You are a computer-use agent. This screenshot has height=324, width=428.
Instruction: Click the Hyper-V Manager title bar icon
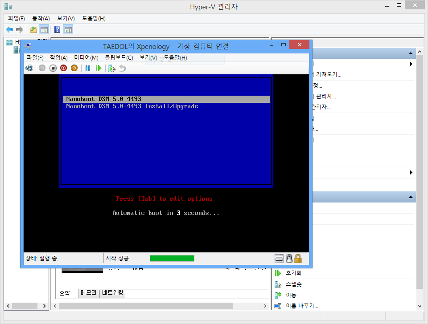[x=8, y=7]
